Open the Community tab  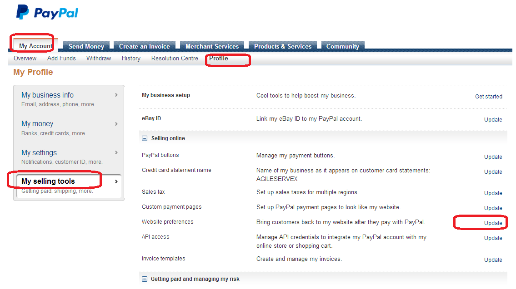click(x=343, y=46)
